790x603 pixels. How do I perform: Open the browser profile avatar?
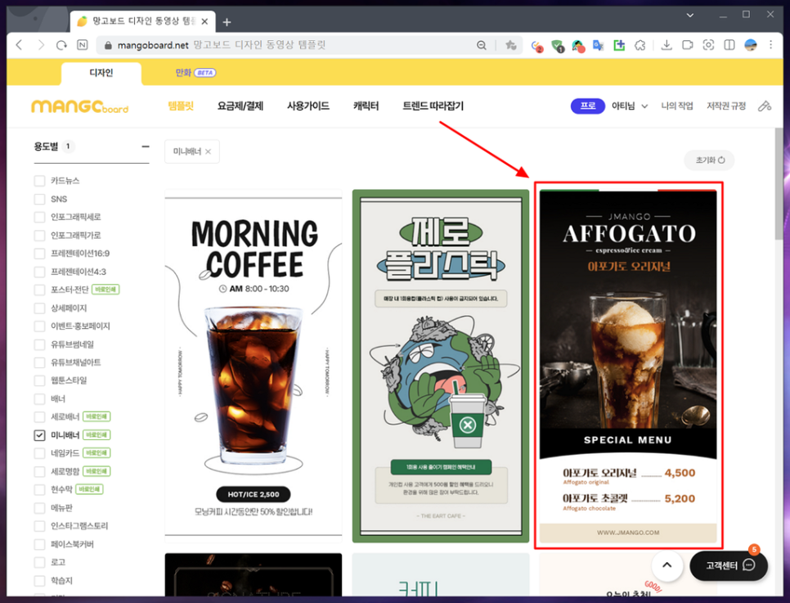point(750,45)
